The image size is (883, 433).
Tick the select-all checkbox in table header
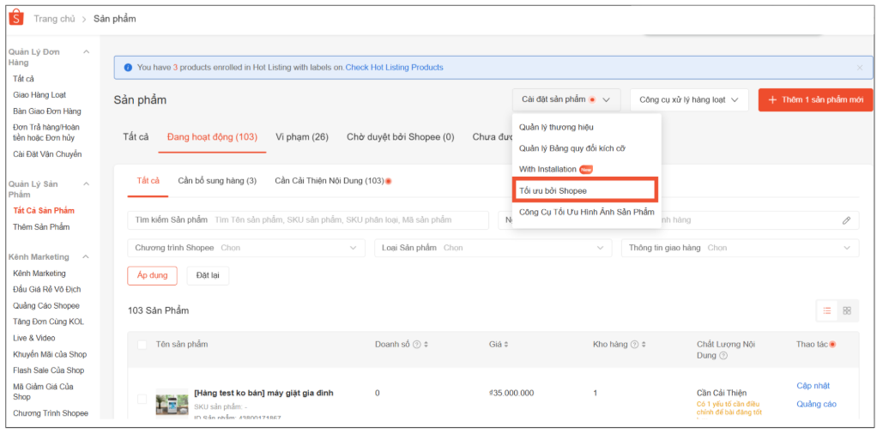click(x=142, y=345)
